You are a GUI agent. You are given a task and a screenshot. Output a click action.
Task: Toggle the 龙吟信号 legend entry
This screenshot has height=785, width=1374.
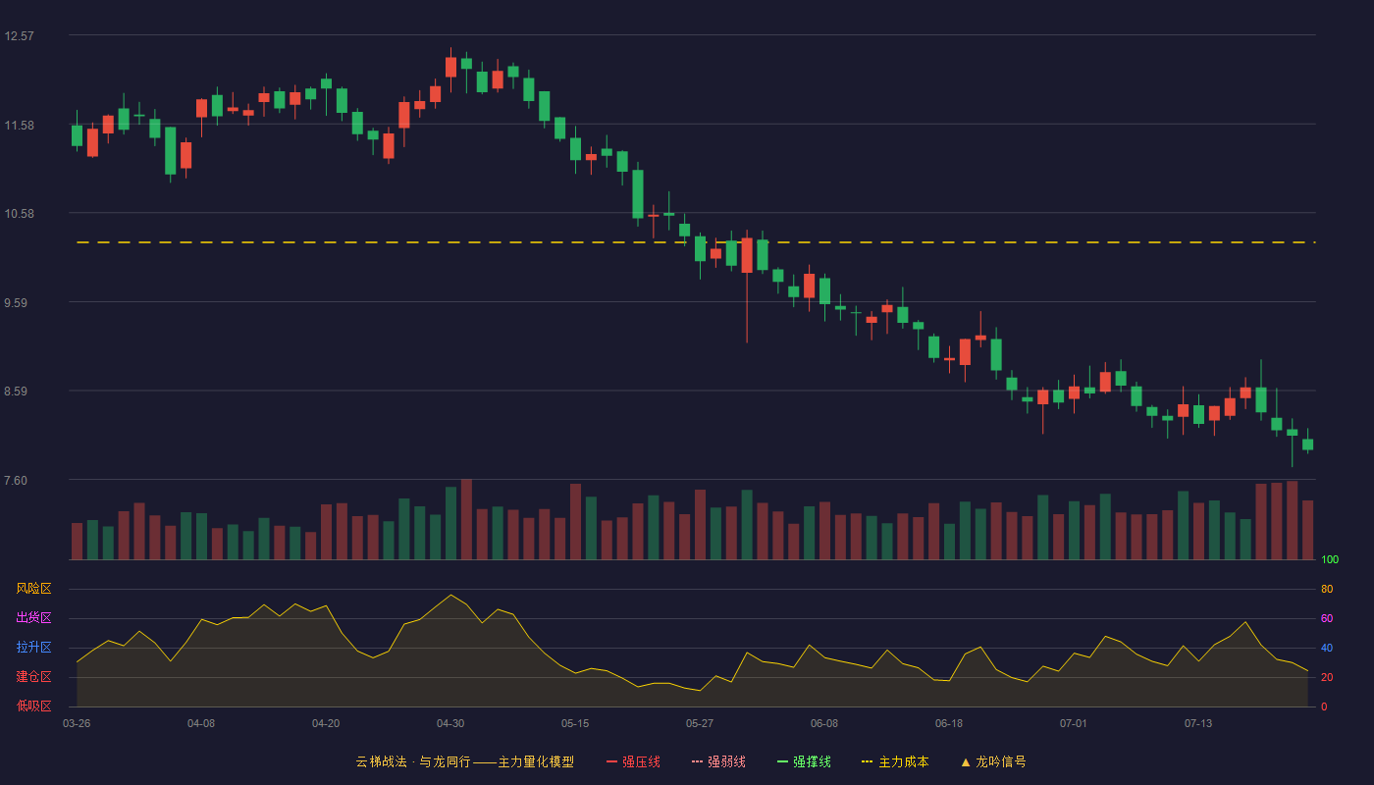pyautogui.click(x=992, y=761)
